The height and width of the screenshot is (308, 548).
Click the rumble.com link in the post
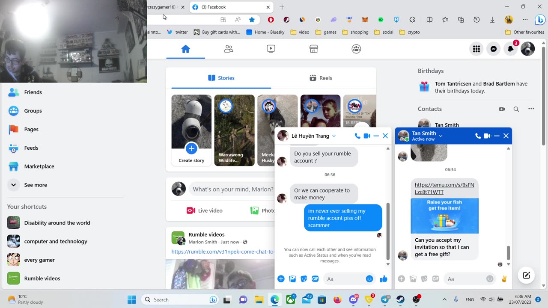coord(223,252)
